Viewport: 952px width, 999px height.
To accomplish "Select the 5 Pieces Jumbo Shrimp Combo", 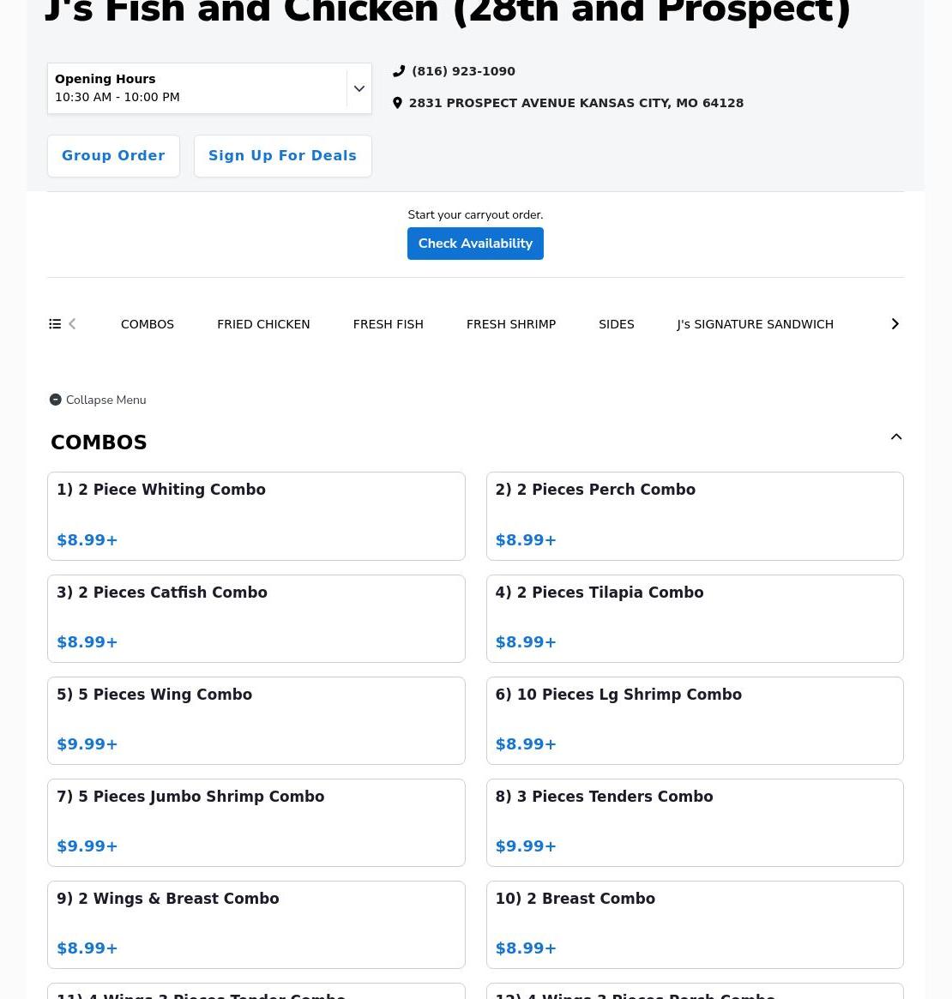I will (x=256, y=822).
